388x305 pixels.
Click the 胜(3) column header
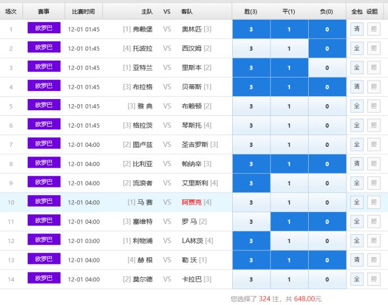pos(251,11)
